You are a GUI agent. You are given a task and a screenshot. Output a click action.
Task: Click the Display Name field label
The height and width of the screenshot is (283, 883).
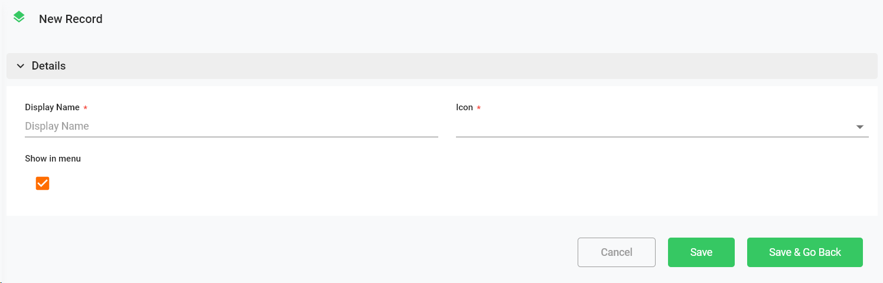coord(52,107)
